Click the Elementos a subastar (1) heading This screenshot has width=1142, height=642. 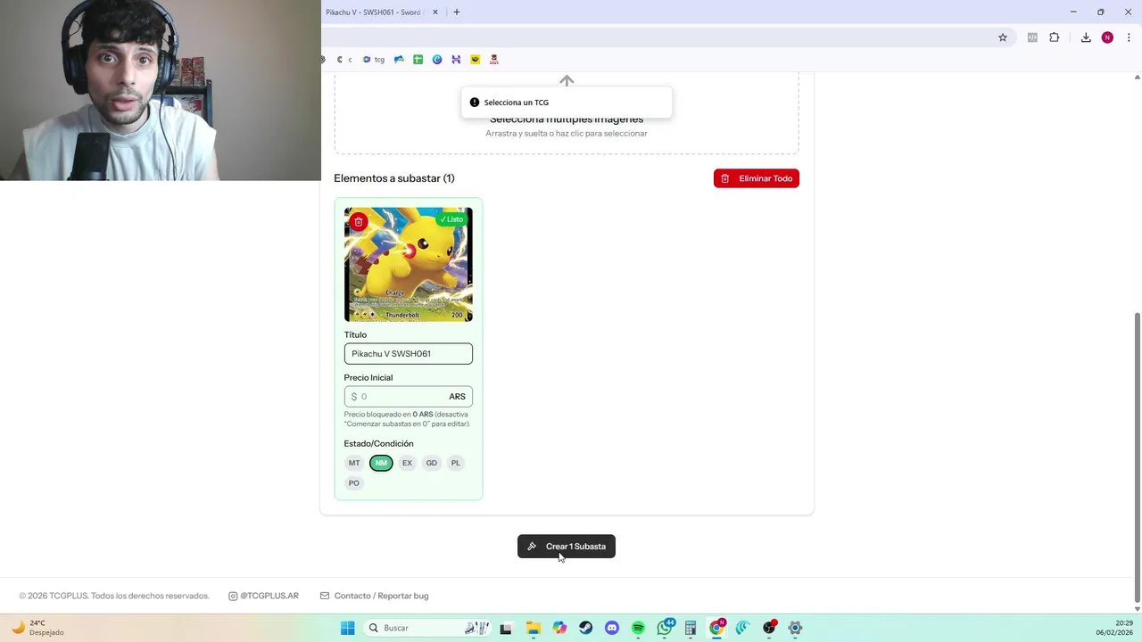394,178
